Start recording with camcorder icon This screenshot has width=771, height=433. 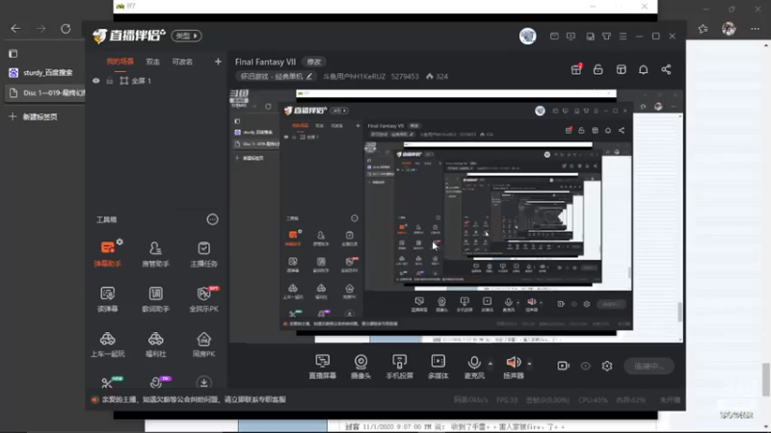click(564, 366)
